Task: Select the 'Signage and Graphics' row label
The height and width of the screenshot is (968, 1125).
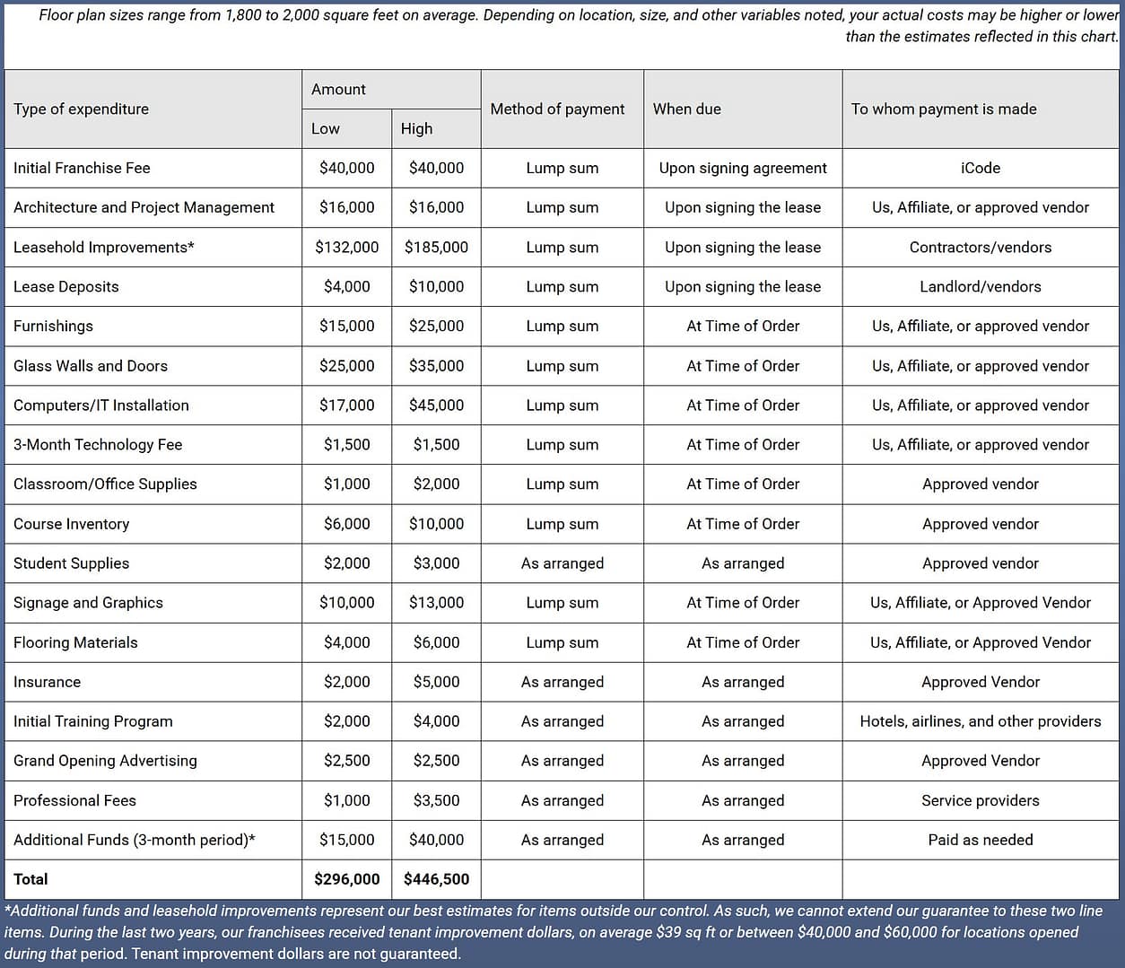Action: [88, 603]
